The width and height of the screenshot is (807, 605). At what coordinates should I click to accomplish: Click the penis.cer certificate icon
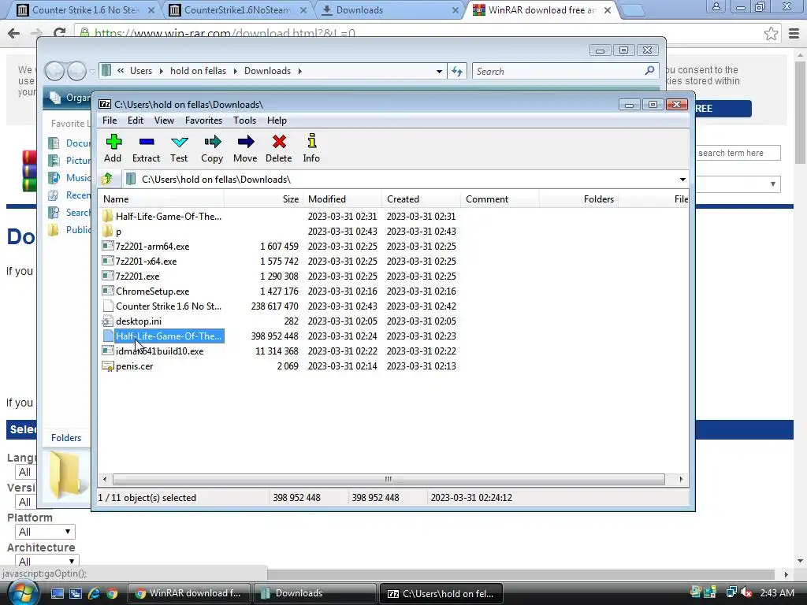point(107,366)
